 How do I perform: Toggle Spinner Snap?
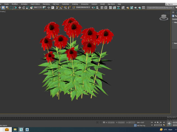[x=69, y=8]
